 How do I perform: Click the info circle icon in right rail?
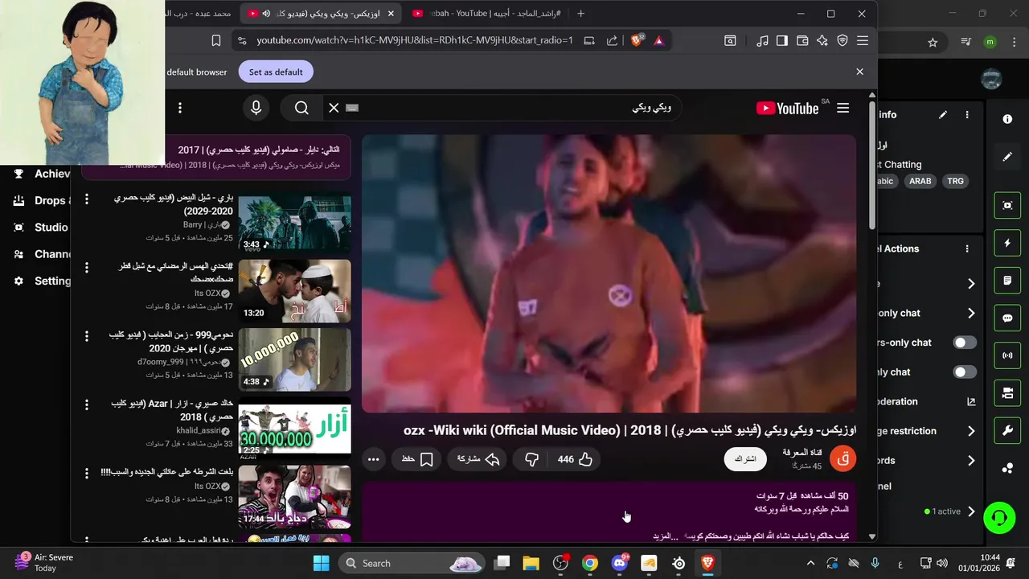[1007, 119]
